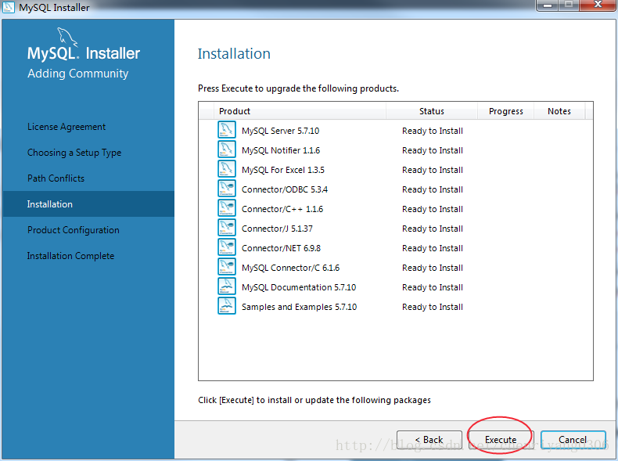
Task: Click Ready to Install status for MySQL Server
Action: click(x=433, y=131)
